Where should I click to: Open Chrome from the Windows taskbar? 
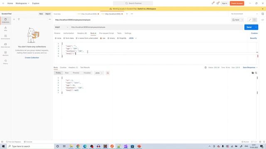point(78,146)
